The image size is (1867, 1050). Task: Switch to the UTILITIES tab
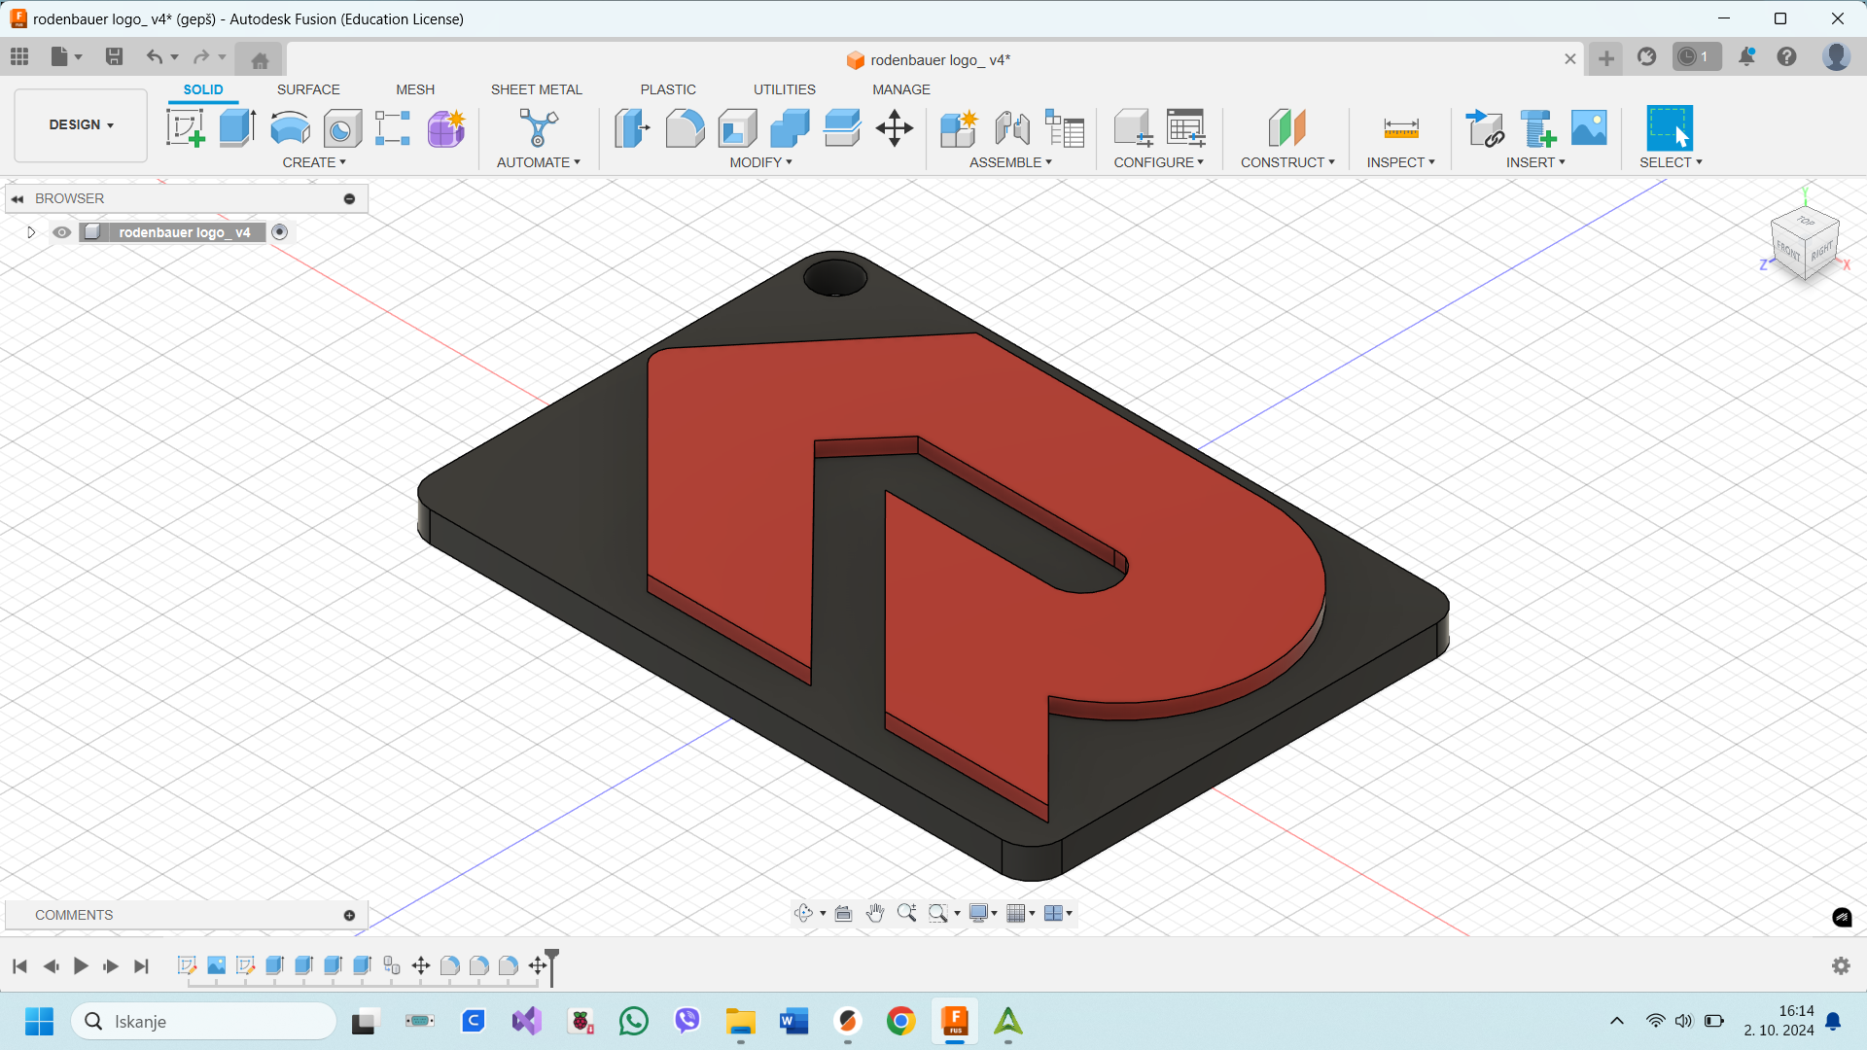[785, 89]
